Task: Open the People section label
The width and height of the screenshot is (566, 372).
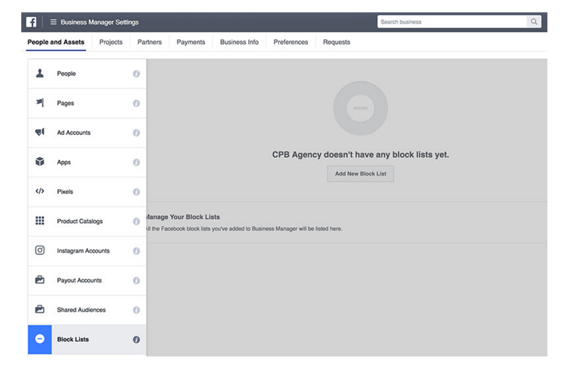Action: pyautogui.click(x=67, y=73)
